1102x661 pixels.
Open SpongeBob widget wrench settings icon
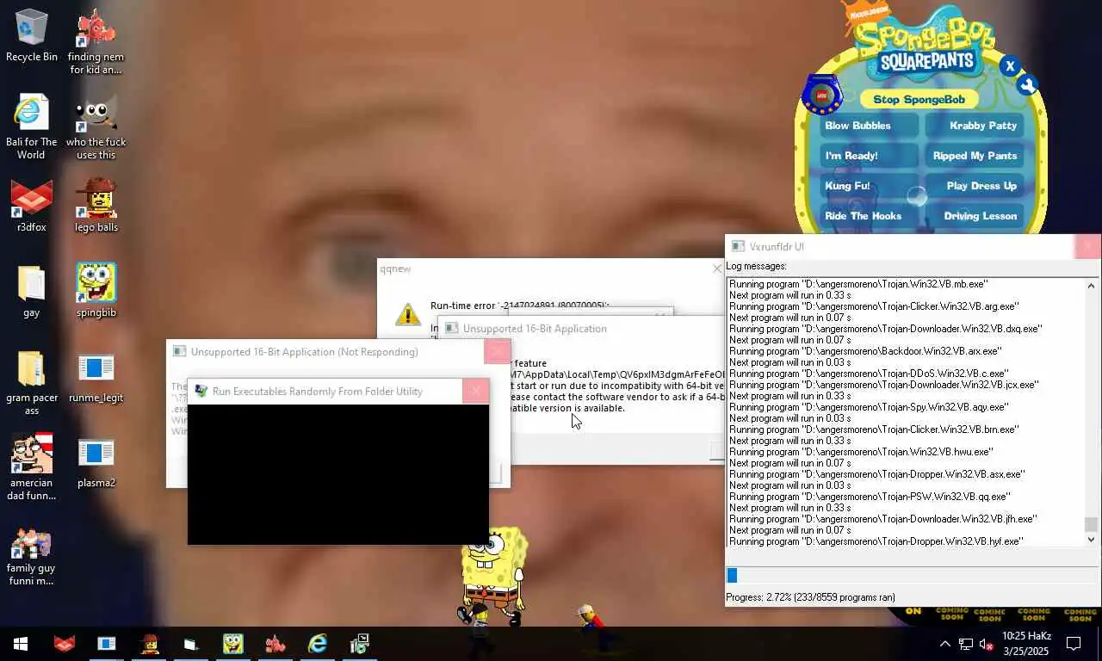[1027, 84]
